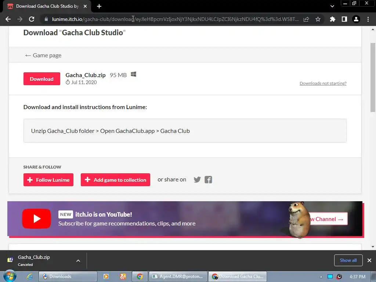Bookmark this page with the star icon
The height and width of the screenshot is (282, 376).
pyautogui.click(x=318, y=19)
